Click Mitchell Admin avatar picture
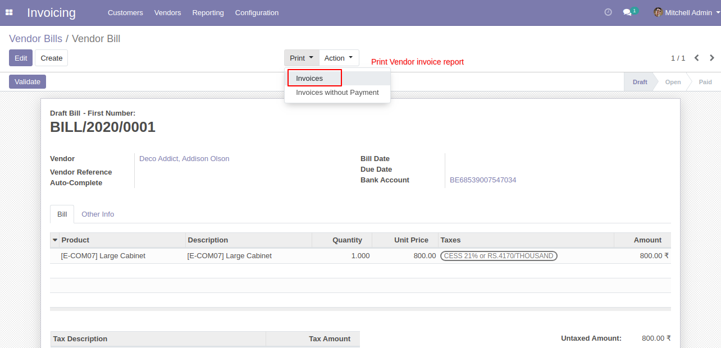The image size is (721, 348). (658, 12)
